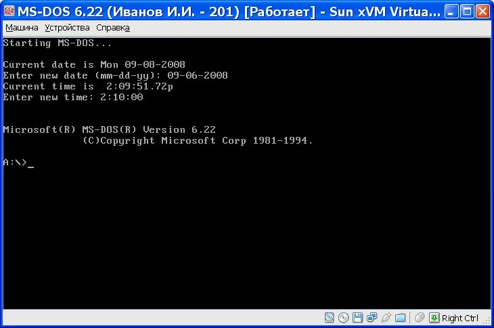
Task: Open the Устройства menu
Action: 67,28
